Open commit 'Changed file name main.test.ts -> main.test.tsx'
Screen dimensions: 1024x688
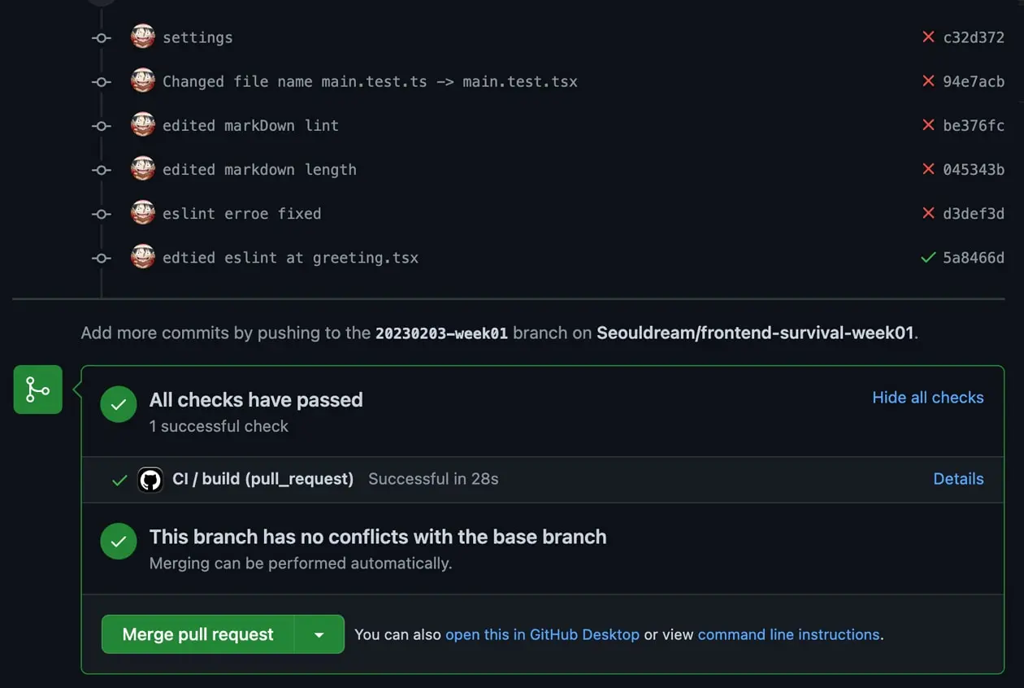370,81
